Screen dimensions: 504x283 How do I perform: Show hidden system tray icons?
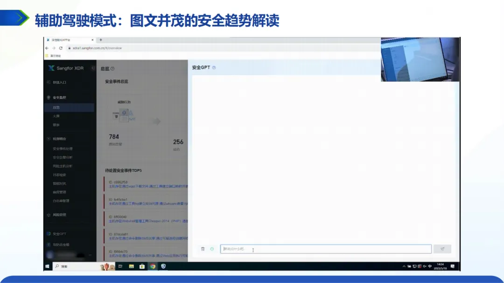coord(404,266)
